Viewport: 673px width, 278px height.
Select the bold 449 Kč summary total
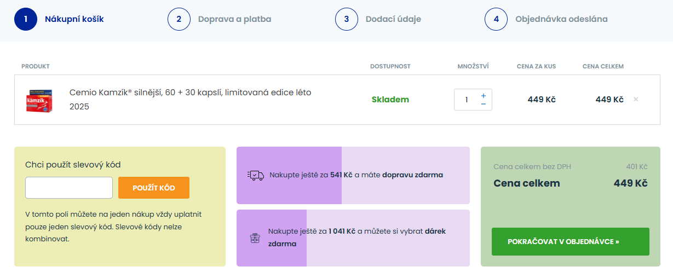[x=631, y=183]
